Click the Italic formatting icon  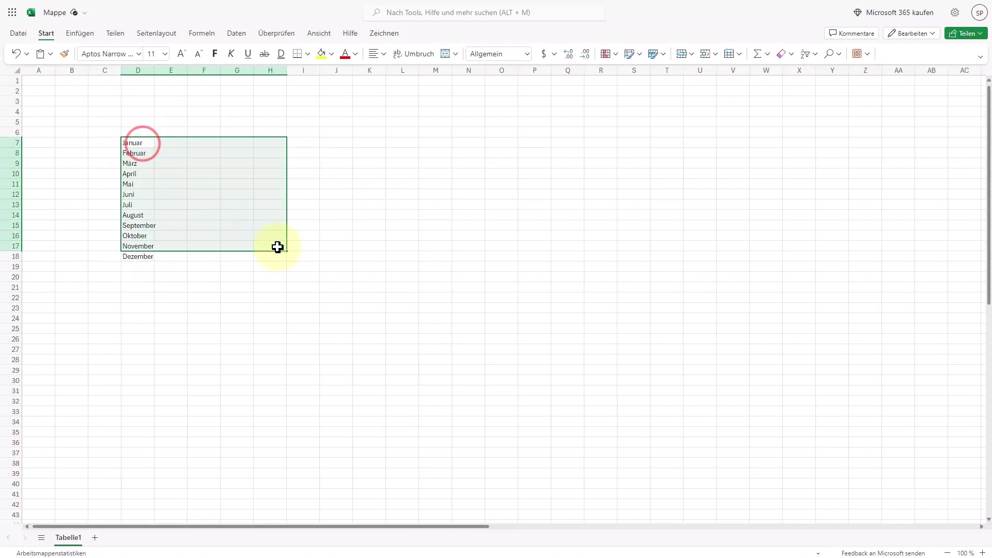coord(231,54)
